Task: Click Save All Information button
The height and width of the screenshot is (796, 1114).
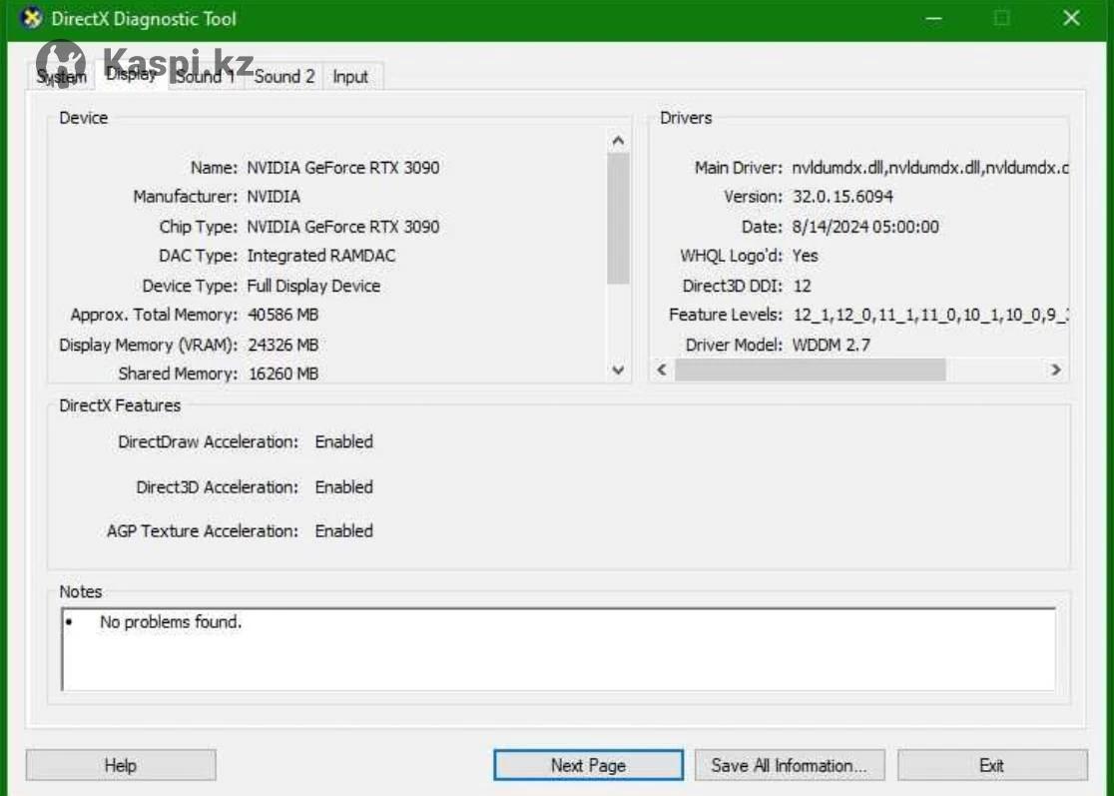Action: (x=790, y=765)
